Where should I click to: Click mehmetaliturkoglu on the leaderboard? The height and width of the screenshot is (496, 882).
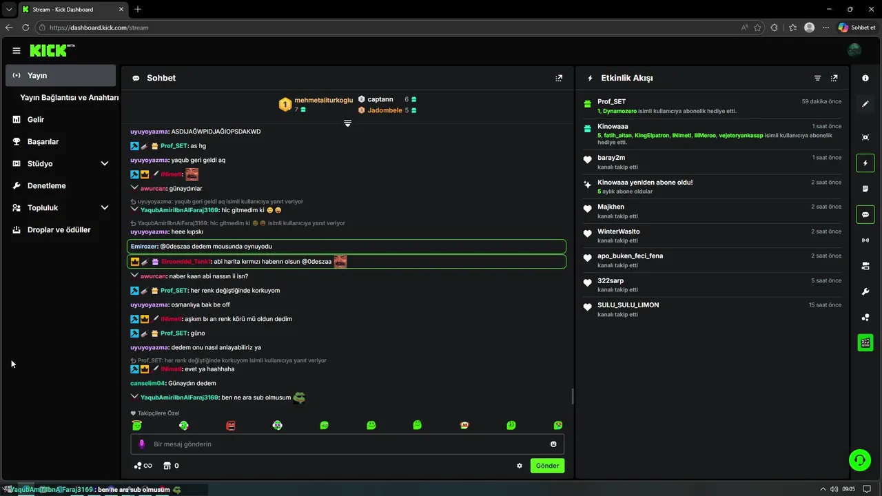[x=323, y=100]
